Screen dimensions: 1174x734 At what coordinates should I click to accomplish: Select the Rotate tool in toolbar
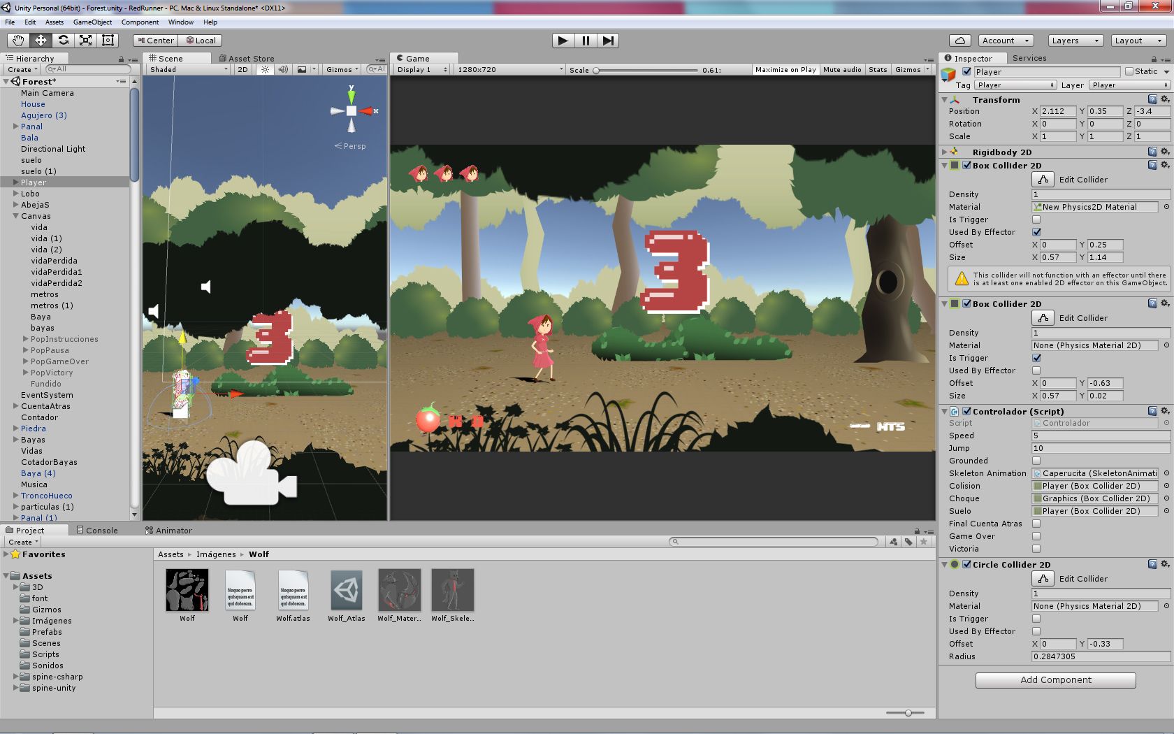click(64, 41)
